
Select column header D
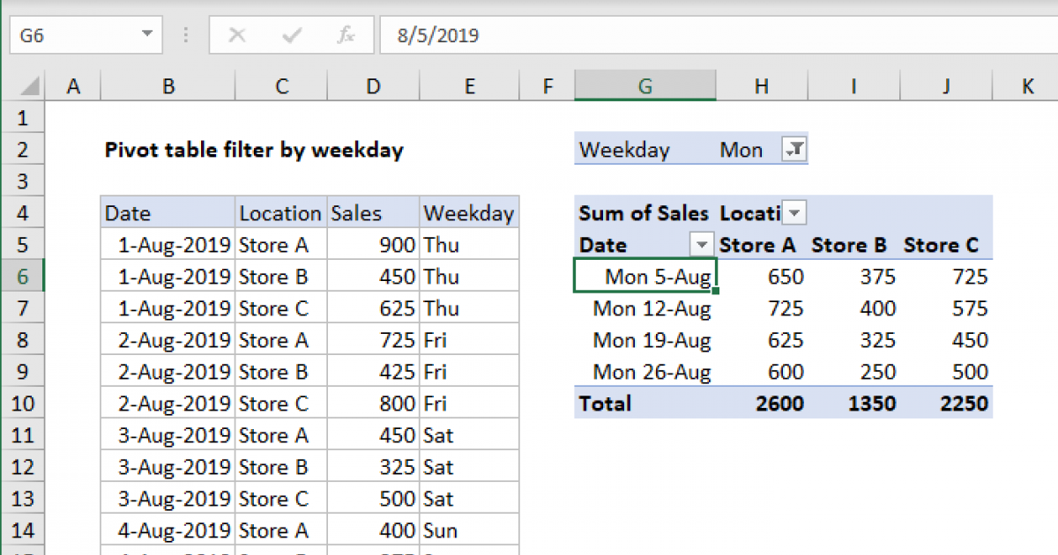click(372, 85)
